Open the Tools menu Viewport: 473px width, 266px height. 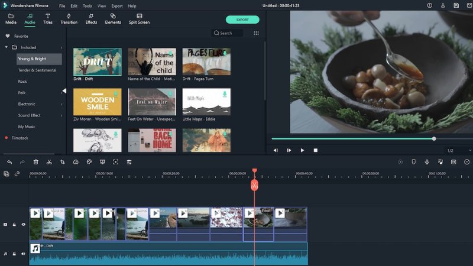tap(88, 6)
